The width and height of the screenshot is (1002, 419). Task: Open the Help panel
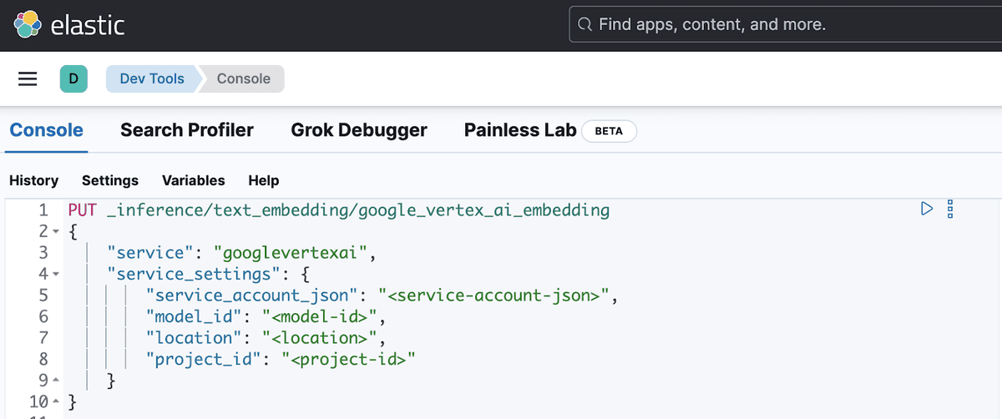click(x=264, y=180)
